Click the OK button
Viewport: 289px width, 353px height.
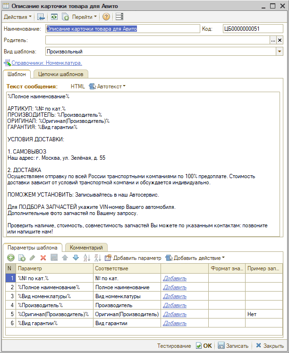point(204,346)
